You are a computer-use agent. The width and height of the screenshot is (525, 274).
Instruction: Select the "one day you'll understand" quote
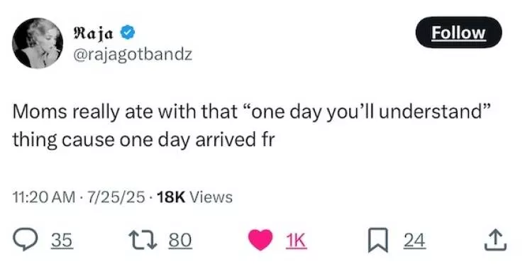click(366, 111)
